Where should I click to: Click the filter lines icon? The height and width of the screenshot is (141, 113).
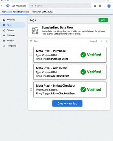tap(31, 41)
